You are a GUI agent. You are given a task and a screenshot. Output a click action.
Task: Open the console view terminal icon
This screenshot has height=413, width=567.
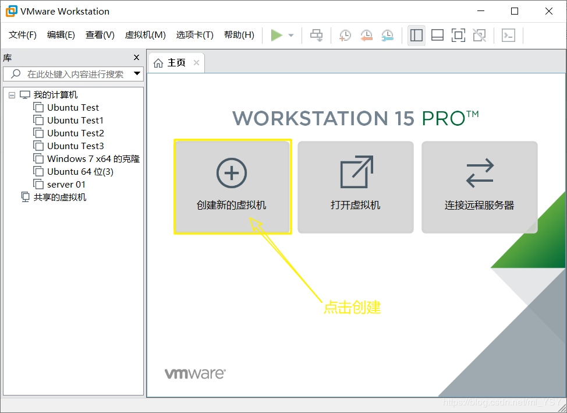point(508,36)
